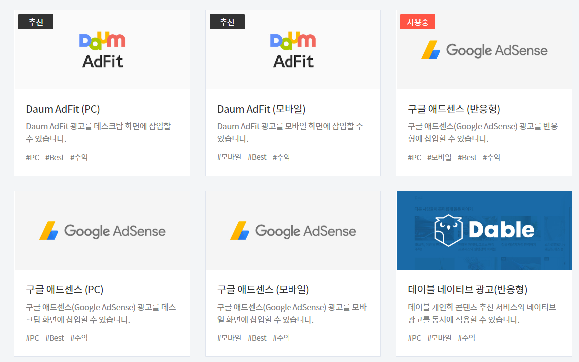The image size is (579, 362).
Task: Click description mentioning 데스크탑 화면 under 구글 애드센스 (PC)
Action: click(101, 313)
